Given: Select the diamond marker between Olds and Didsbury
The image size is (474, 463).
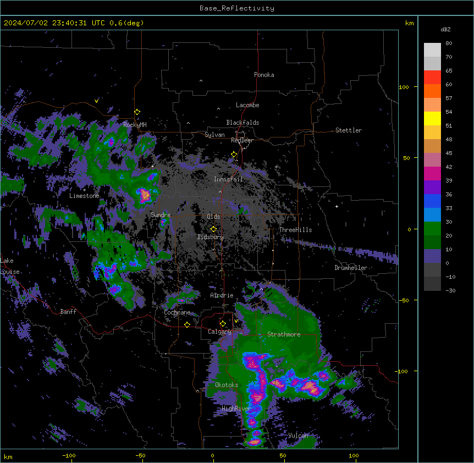Looking at the screenshot, I should [214, 229].
